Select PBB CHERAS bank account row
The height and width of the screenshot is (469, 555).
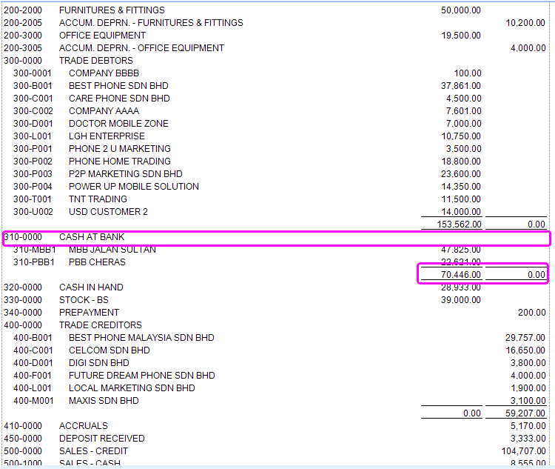point(275,262)
